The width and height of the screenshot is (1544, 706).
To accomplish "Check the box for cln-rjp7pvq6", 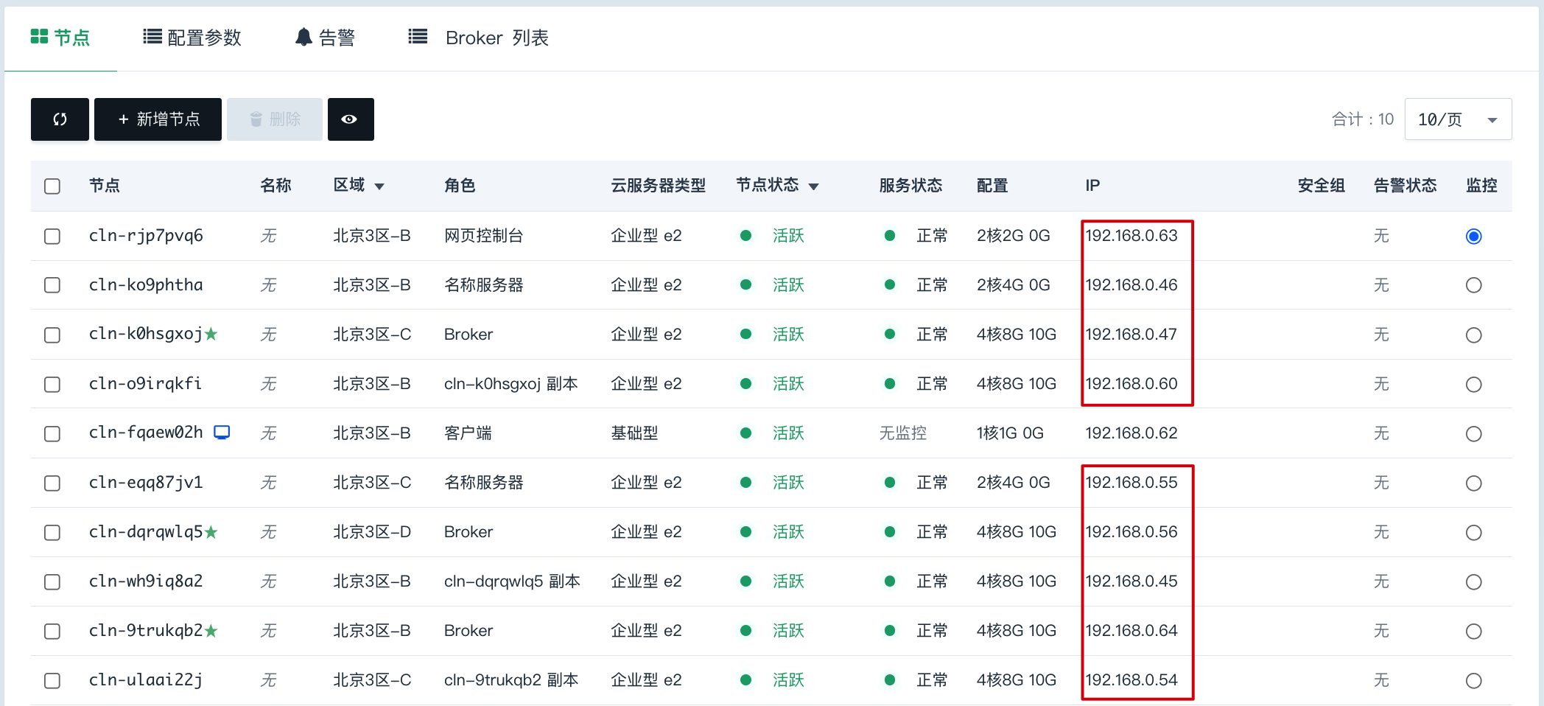I will [52, 237].
